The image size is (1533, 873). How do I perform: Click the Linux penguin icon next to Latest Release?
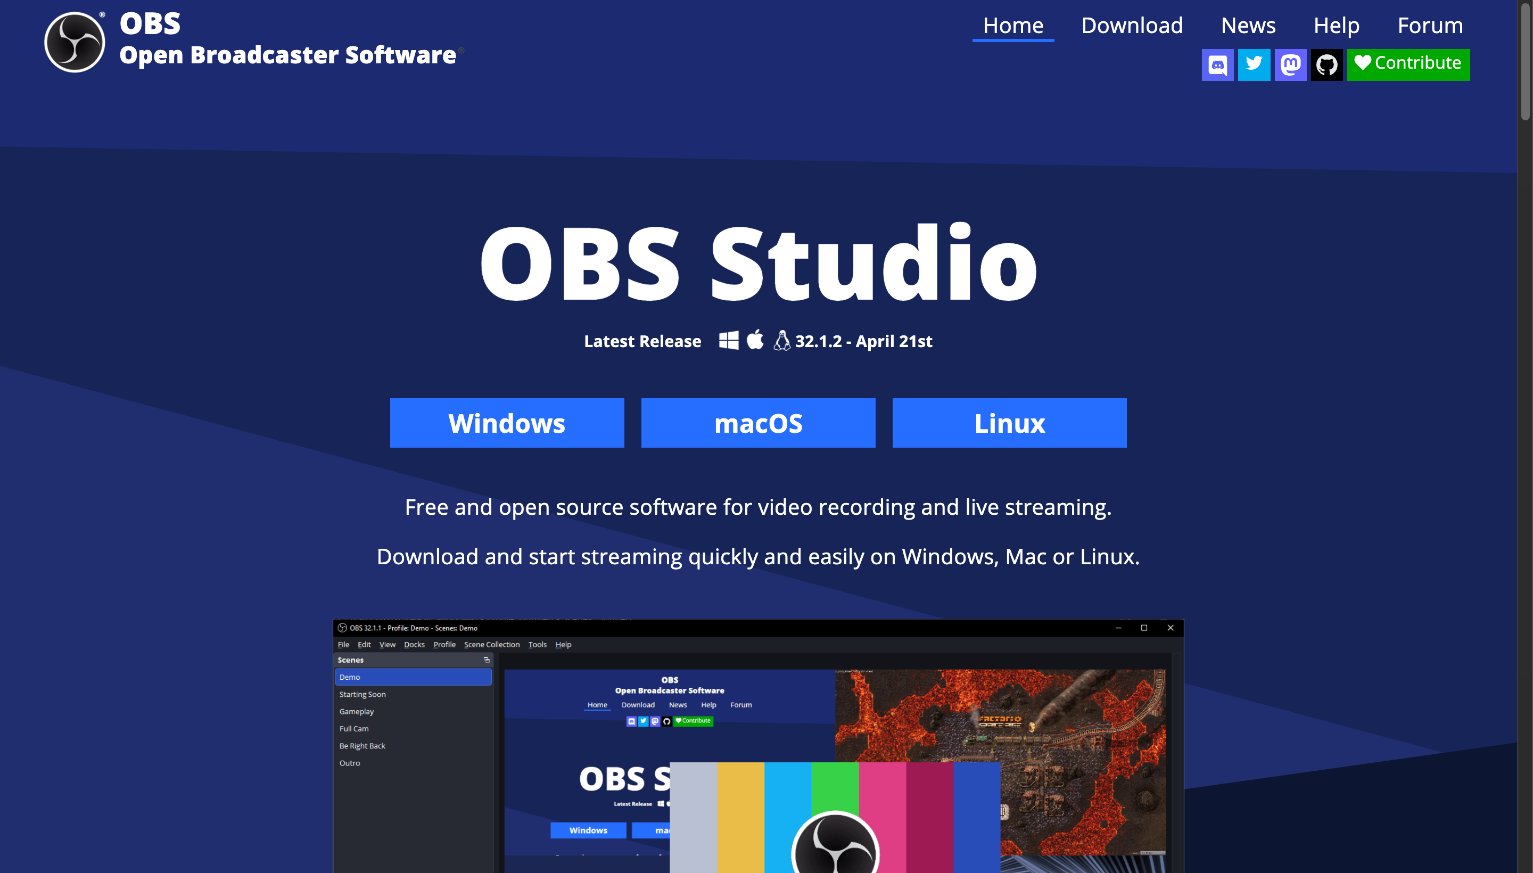782,341
